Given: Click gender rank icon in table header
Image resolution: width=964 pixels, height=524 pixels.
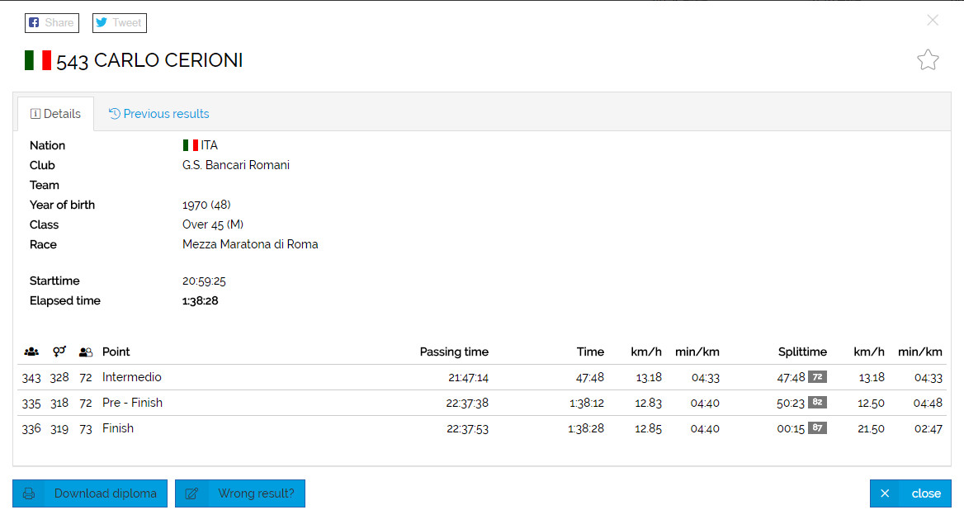Looking at the screenshot, I should coord(59,352).
